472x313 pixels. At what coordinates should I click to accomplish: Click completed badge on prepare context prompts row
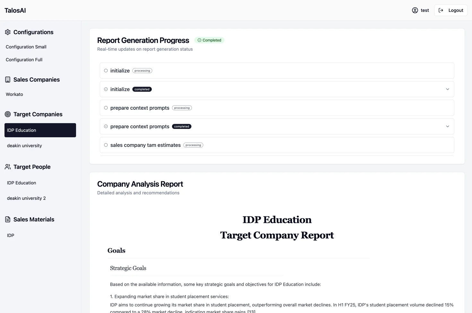point(182,126)
